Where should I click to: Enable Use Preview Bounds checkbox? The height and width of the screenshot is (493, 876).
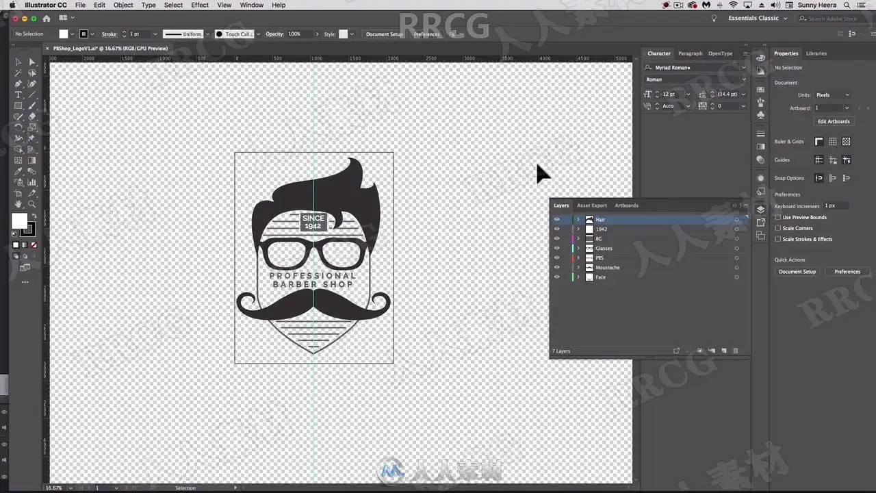pos(777,217)
